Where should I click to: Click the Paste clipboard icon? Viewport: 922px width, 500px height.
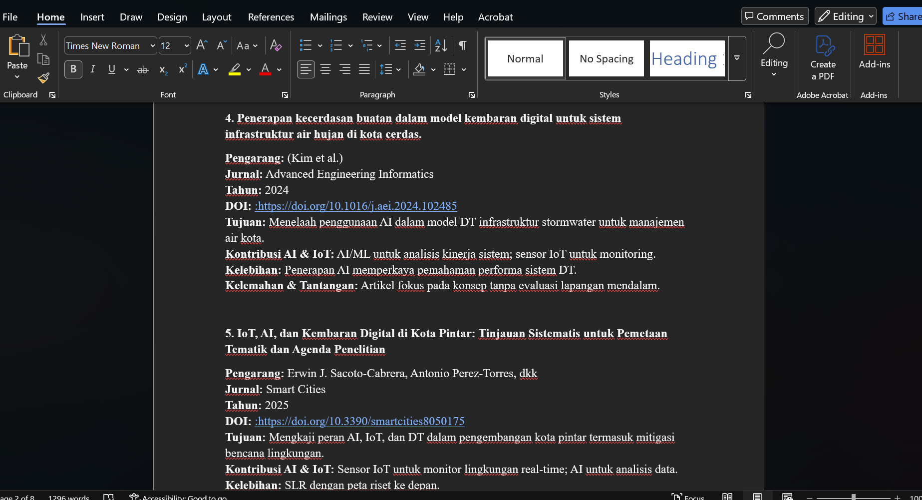tap(18, 45)
